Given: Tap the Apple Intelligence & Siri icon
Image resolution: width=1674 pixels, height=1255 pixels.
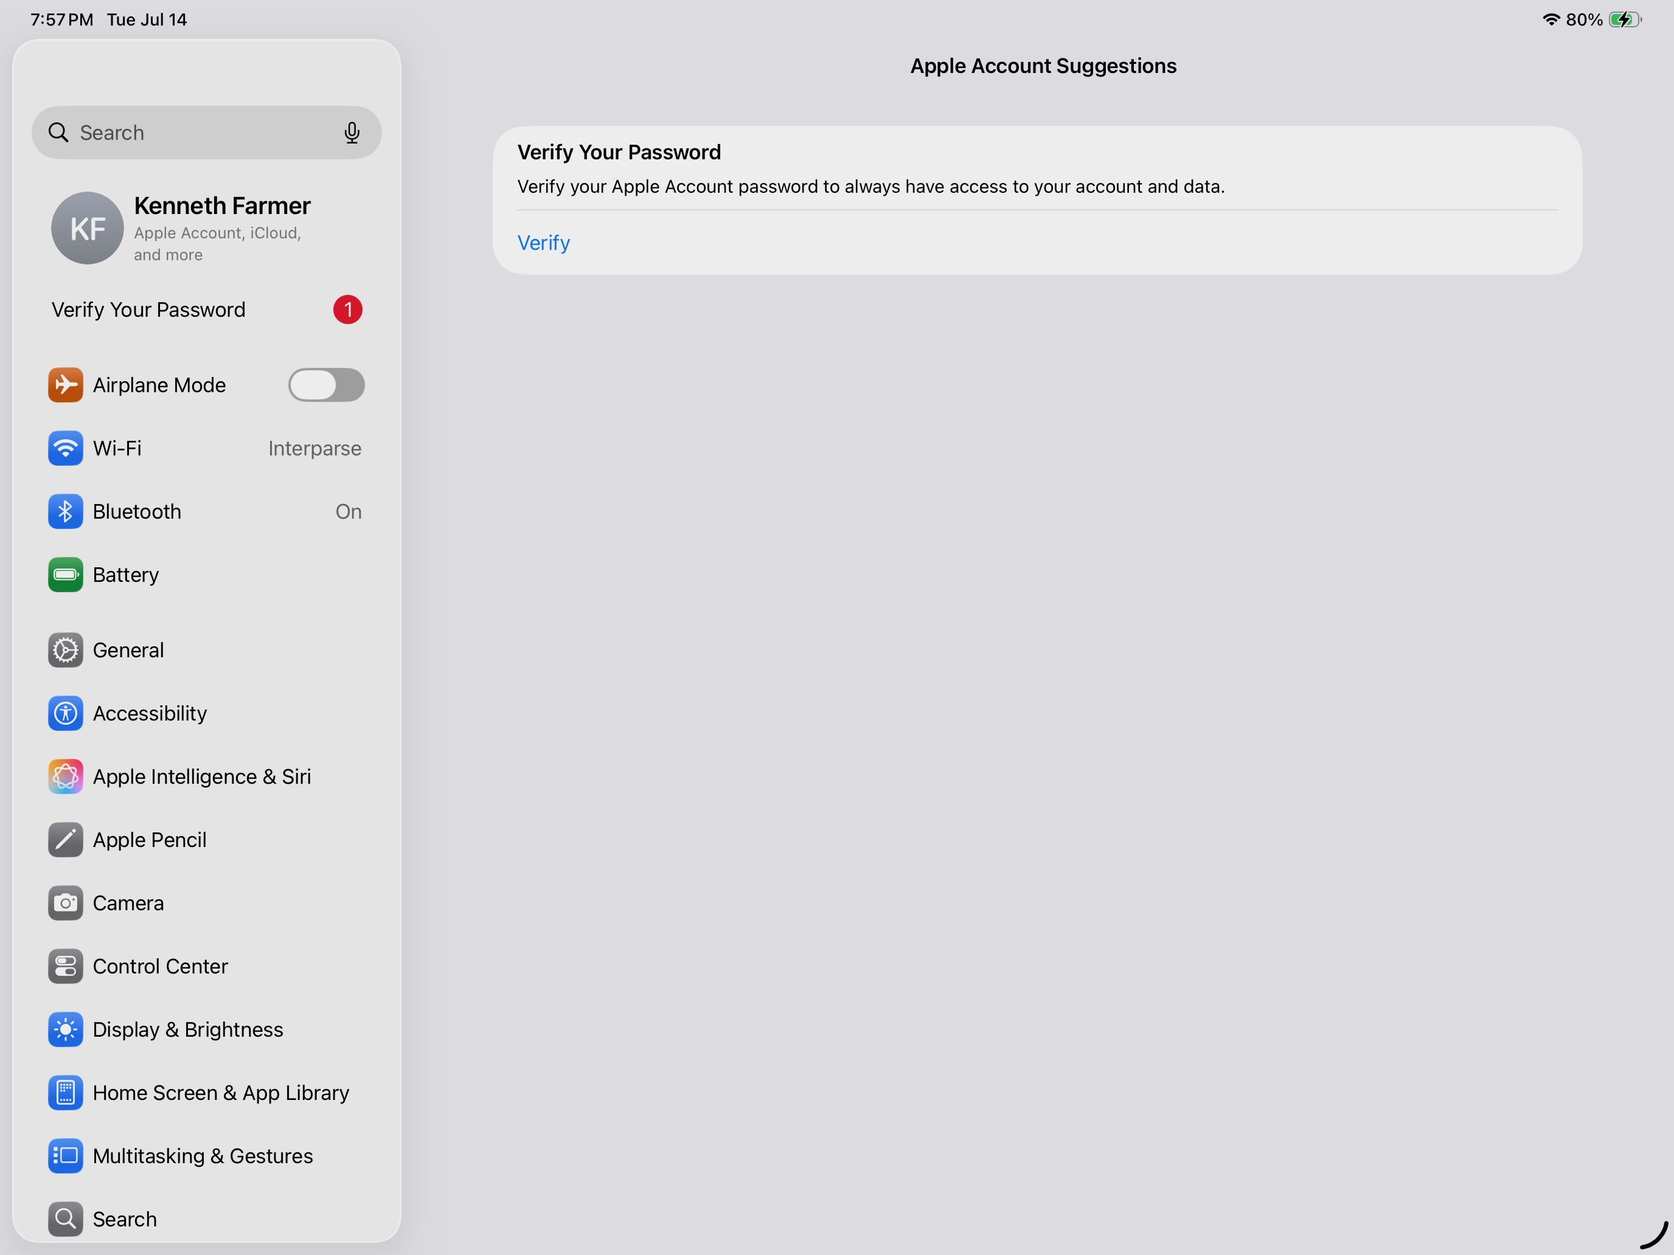Looking at the screenshot, I should pos(65,777).
